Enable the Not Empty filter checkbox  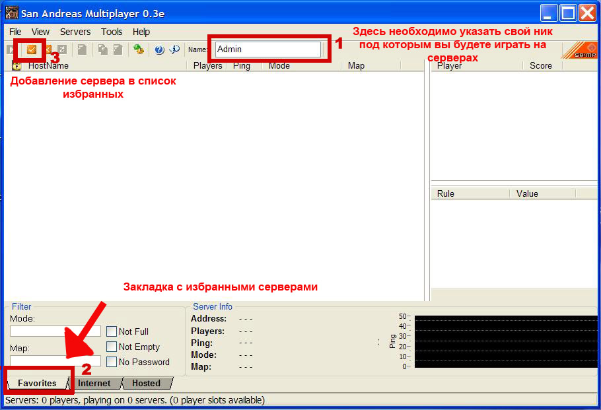pos(112,347)
